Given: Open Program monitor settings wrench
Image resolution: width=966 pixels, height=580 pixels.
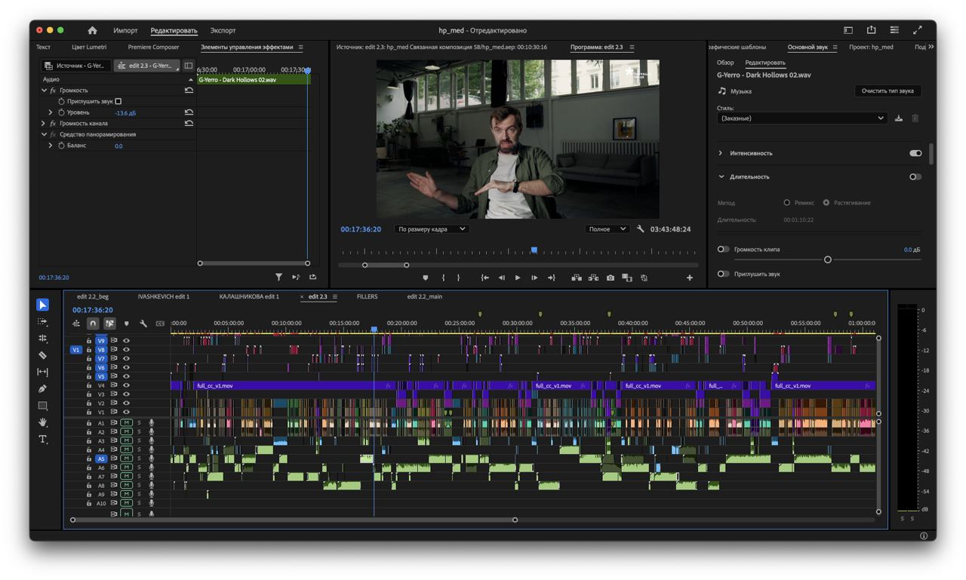Looking at the screenshot, I should click(x=641, y=229).
